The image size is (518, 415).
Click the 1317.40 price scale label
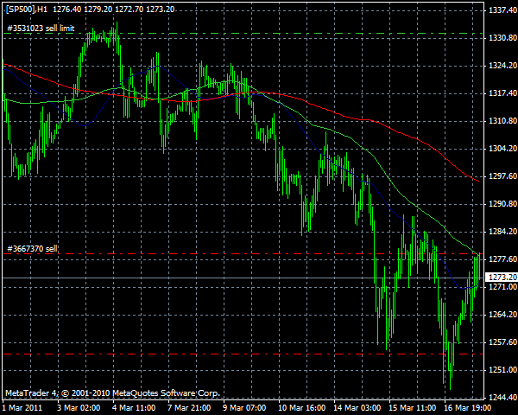502,93
